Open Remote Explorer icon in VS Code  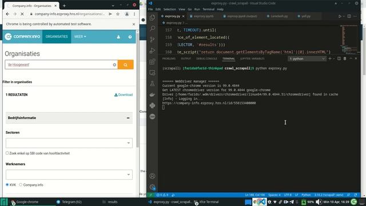click(152, 73)
